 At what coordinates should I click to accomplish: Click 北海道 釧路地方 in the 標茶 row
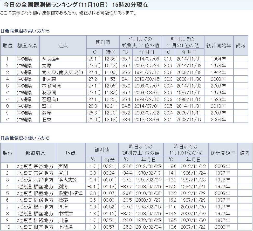(35, 200)
